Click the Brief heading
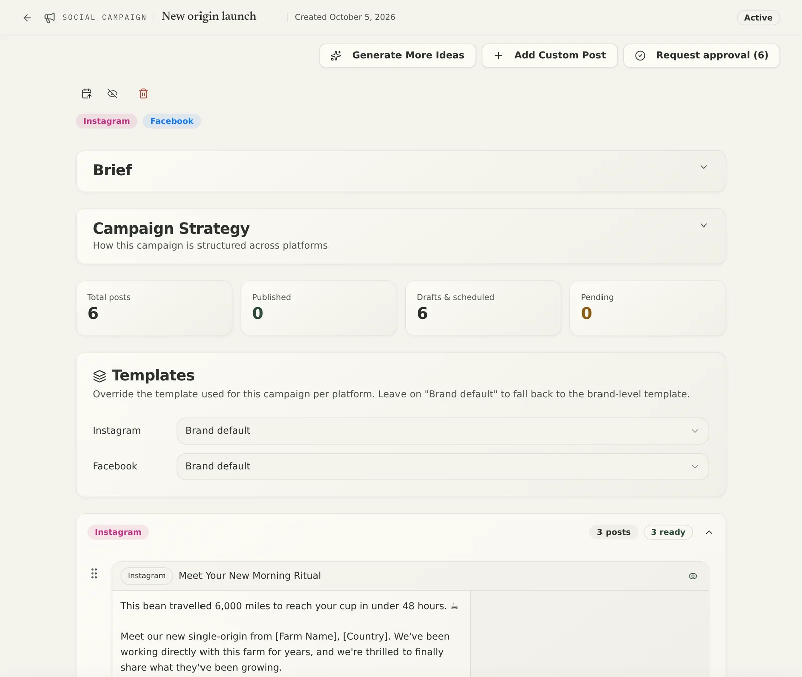The width and height of the screenshot is (802, 677). point(112,170)
